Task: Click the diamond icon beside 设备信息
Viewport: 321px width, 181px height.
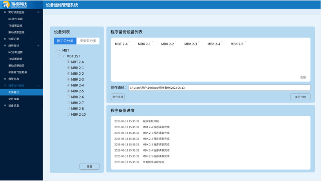Action: [x=5, y=106]
